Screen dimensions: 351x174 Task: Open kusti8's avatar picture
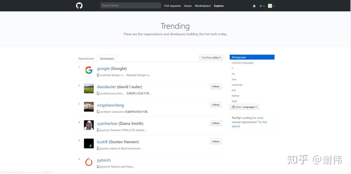click(89, 144)
